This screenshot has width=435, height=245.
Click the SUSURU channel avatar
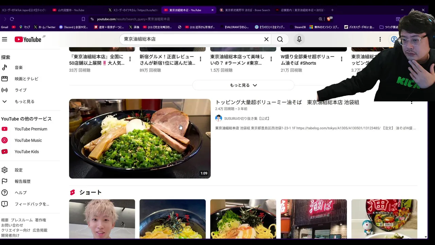tap(219, 118)
